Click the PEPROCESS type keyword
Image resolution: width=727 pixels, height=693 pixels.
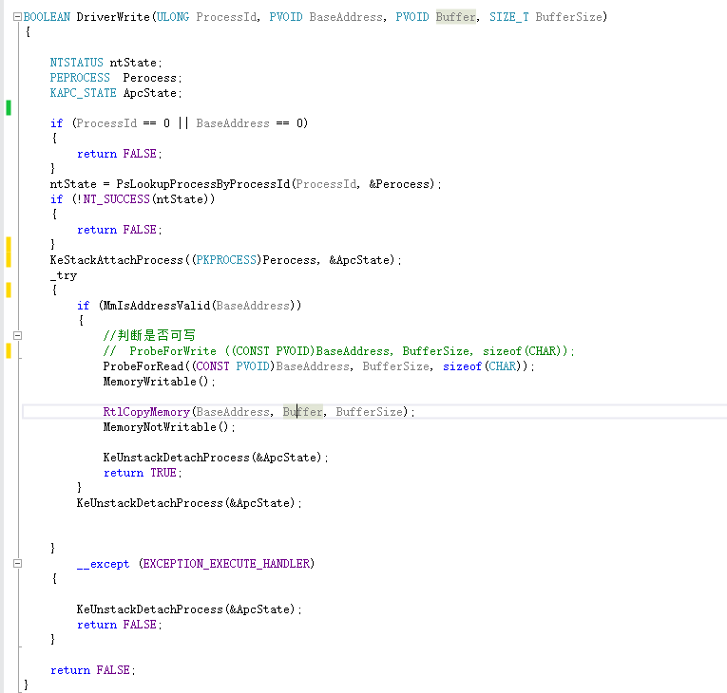click(80, 77)
